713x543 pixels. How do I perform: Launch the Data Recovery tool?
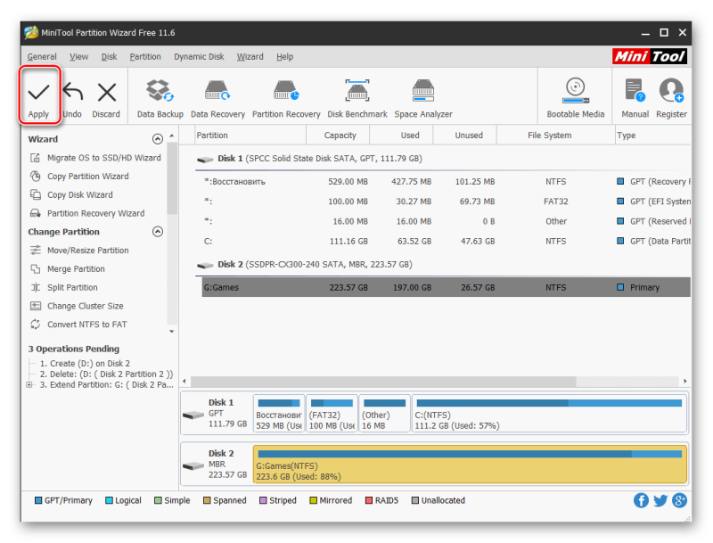pyautogui.click(x=217, y=99)
